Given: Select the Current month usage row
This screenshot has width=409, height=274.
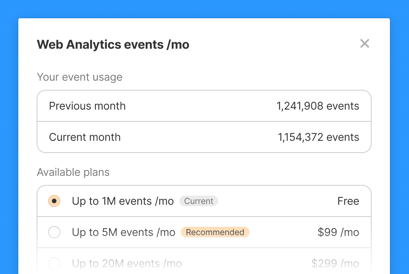Looking at the screenshot, I should tap(204, 137).
